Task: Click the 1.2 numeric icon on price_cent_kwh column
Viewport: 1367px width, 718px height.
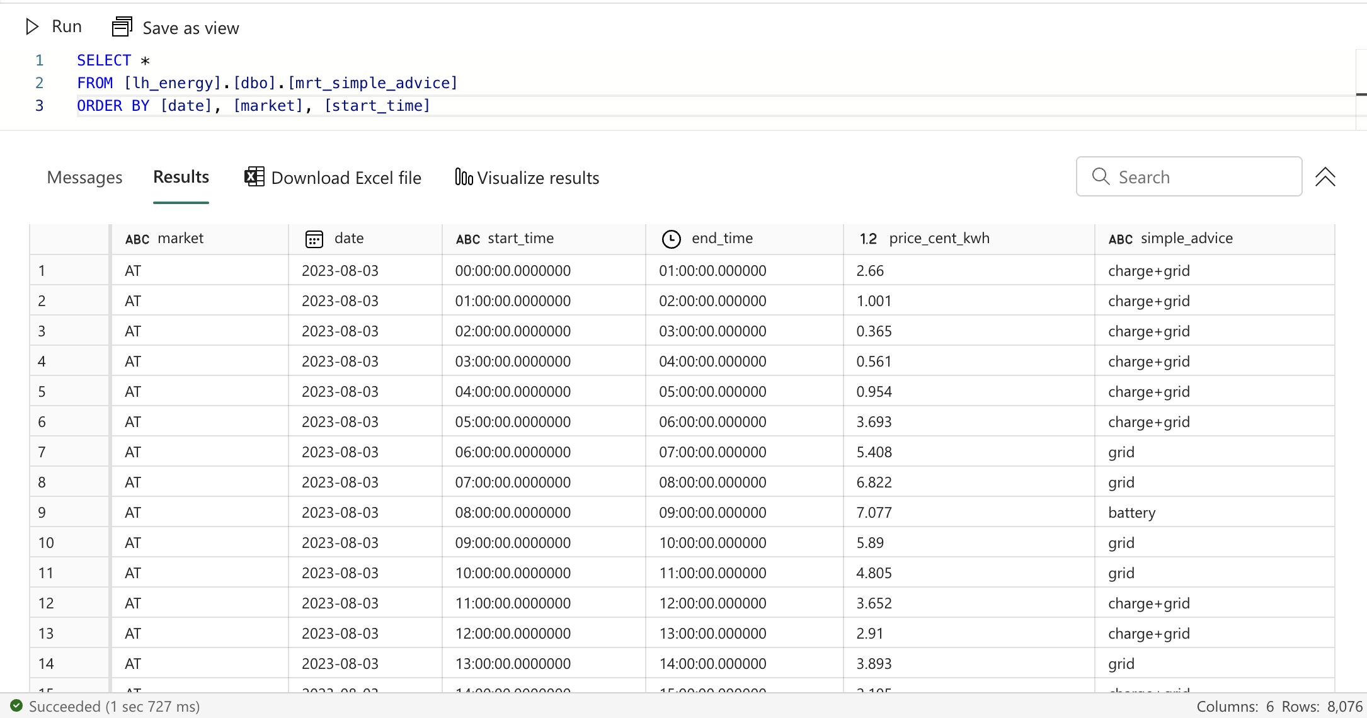Action: point(868,239)
